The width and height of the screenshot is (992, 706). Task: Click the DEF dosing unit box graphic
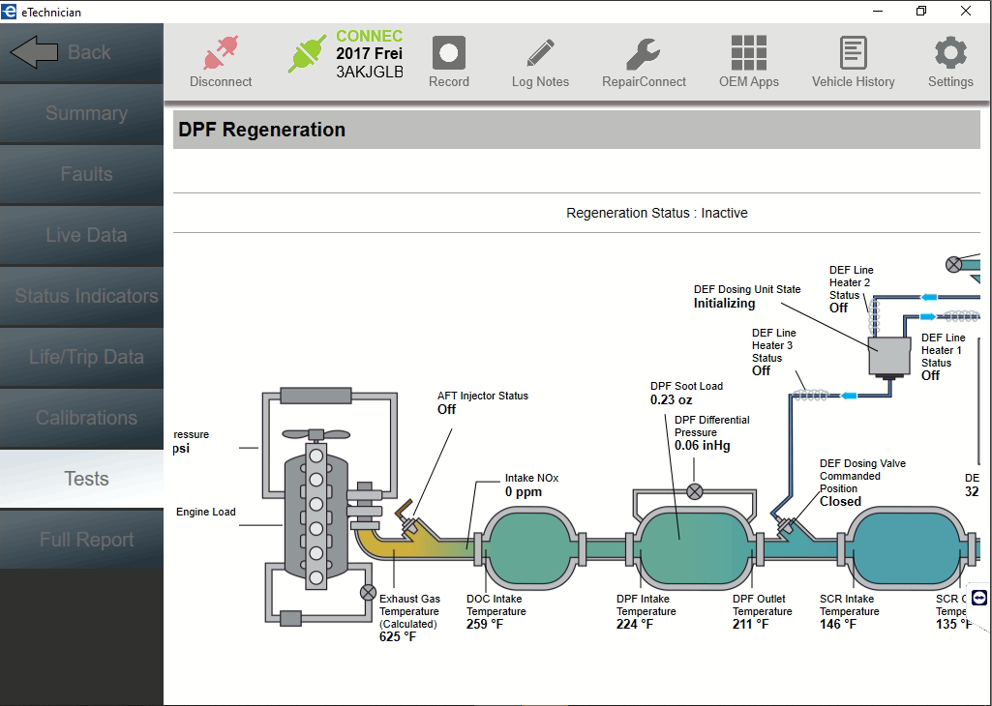pyautogui.click(x=888, y=357)
